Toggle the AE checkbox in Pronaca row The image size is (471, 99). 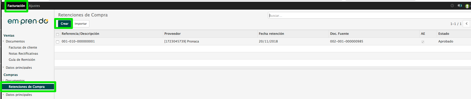click(423, 42)
